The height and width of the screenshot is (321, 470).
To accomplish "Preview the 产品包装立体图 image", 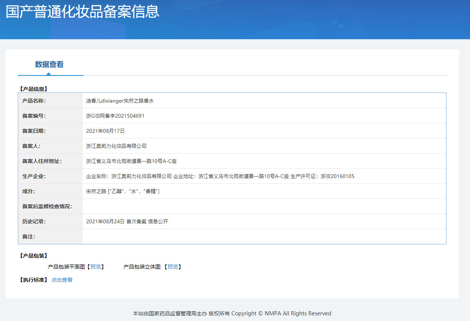I will 173,267.
